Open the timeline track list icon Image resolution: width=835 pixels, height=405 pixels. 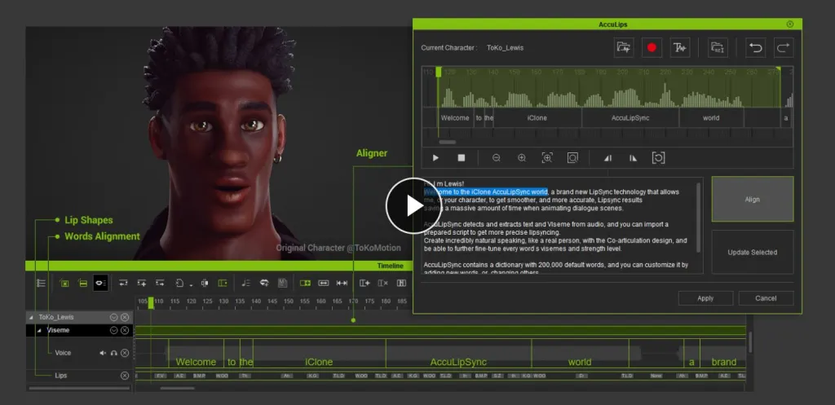tap(41, 283)
